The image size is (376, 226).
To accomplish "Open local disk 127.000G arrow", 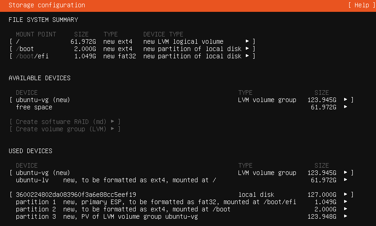I will 346,194.
